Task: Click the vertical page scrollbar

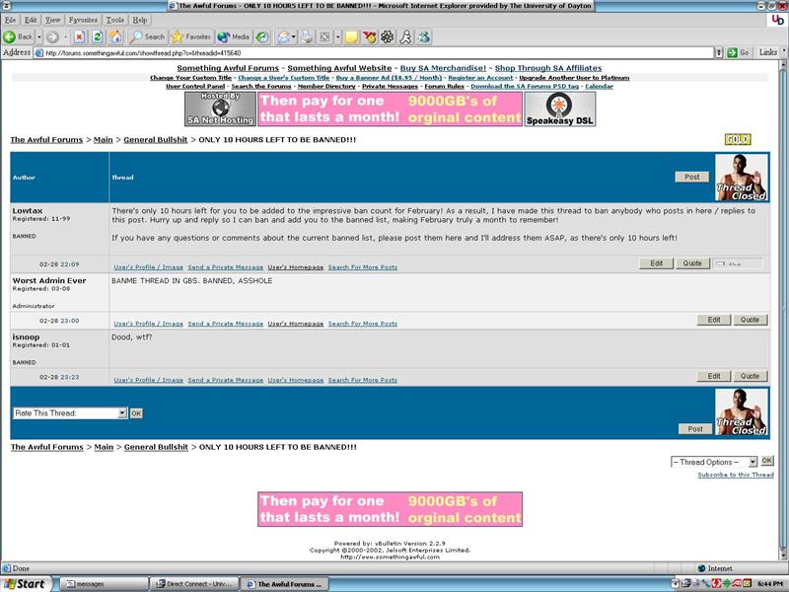Action: coord(783,310)
